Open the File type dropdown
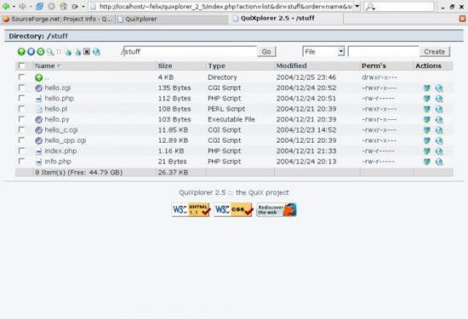 pyautogui.click(x=324, y=52)
